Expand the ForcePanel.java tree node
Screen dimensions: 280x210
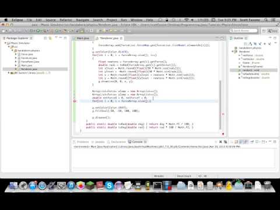[16, 62]
